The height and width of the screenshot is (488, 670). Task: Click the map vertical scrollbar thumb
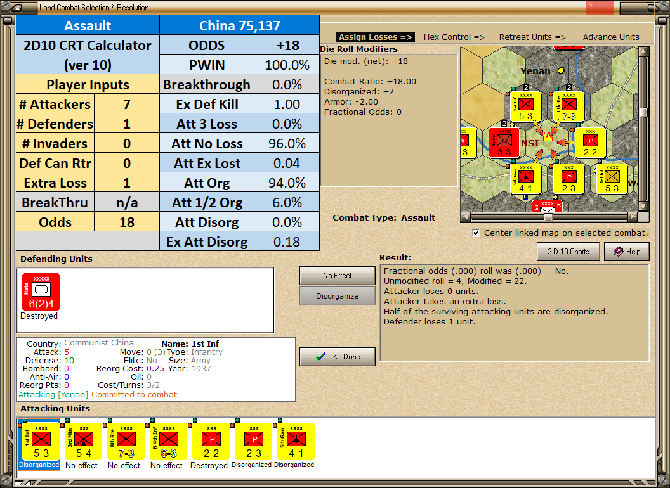(x=643, y=112)
